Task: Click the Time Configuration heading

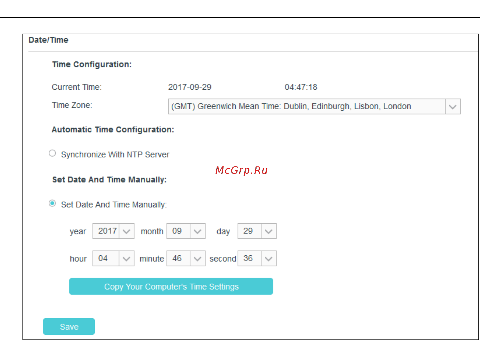Action: click(x=92, y=65)
